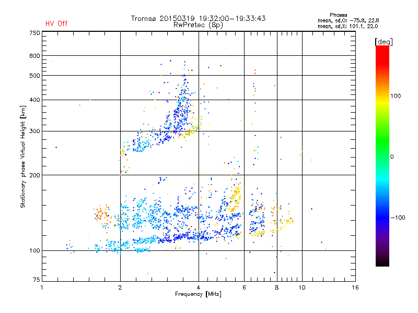Click the y-axis tick label '400'
The image size is (418, 313).
(x=34, y=100)
